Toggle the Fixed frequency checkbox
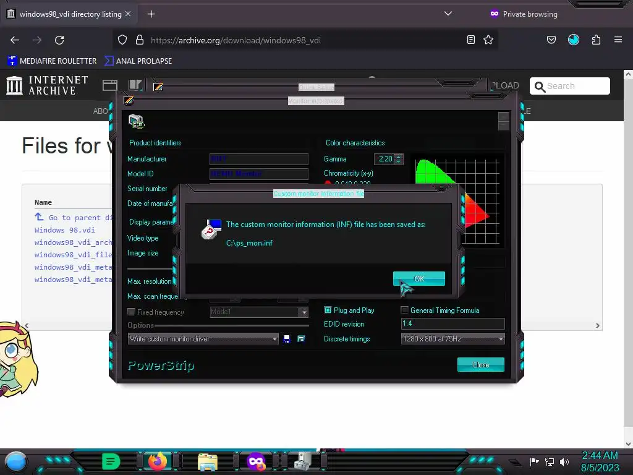633x475 pixels. click(131, 312)
